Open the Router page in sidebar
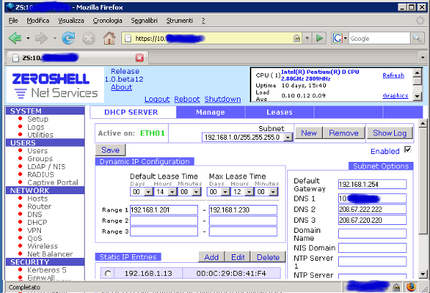 (x=39, y=206)
